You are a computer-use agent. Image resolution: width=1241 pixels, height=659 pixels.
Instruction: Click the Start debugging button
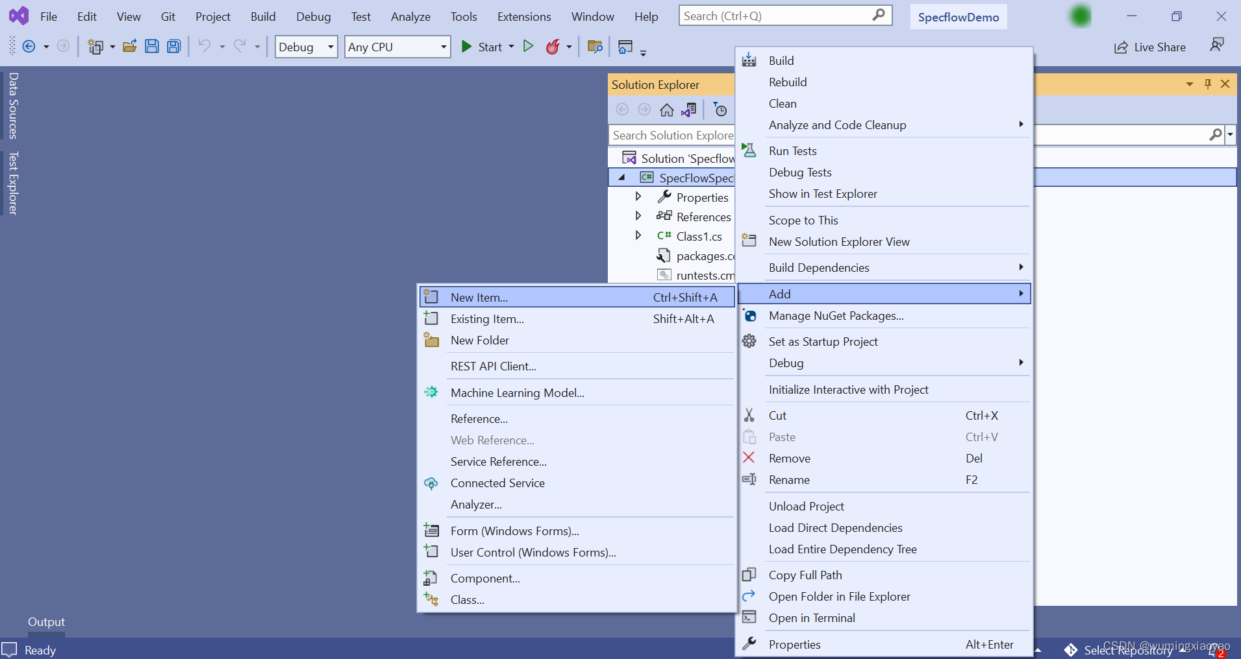[x=466, y=46]
